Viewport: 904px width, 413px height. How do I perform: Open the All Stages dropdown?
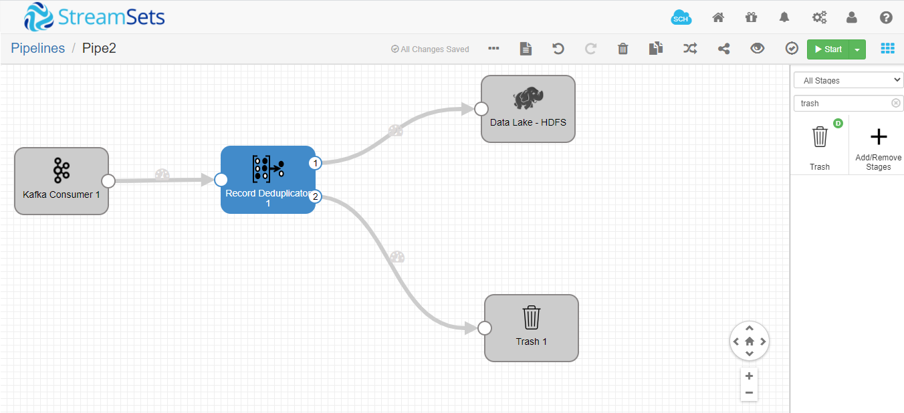pos(849,80)
